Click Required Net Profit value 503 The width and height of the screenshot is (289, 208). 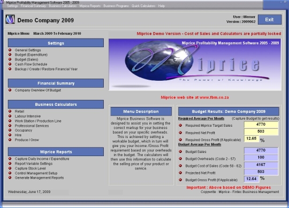tap(261, 132)
